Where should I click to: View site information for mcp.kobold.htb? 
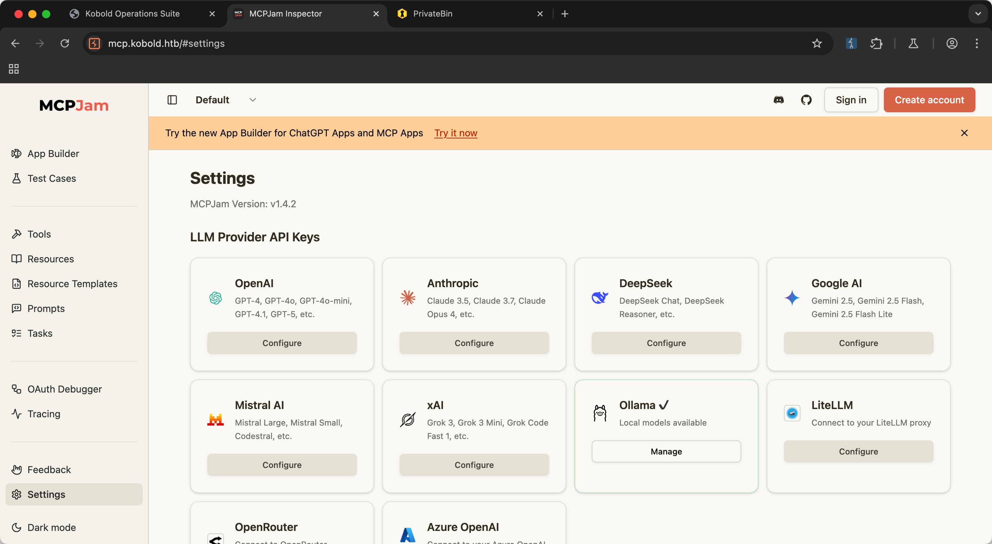coord(94,43)
